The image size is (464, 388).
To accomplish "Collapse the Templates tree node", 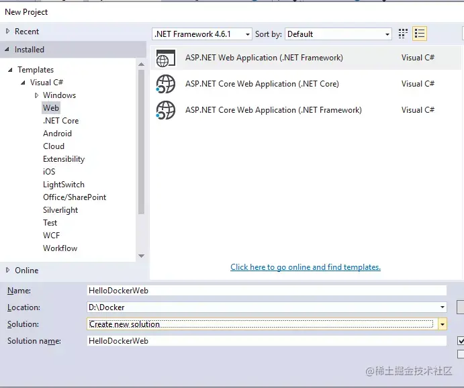I will click(x=10, y=70).
